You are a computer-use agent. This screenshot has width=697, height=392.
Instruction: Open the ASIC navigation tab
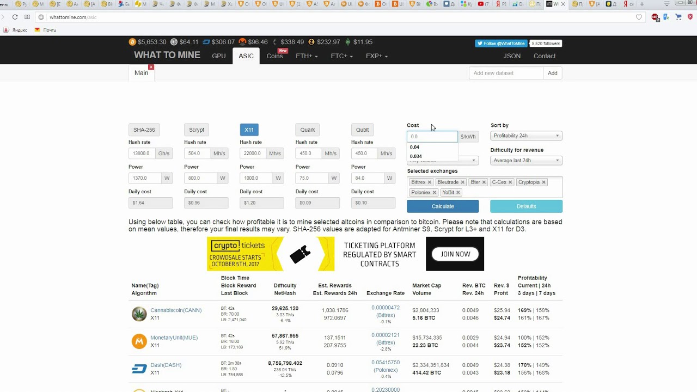click(x=246, y=56)
